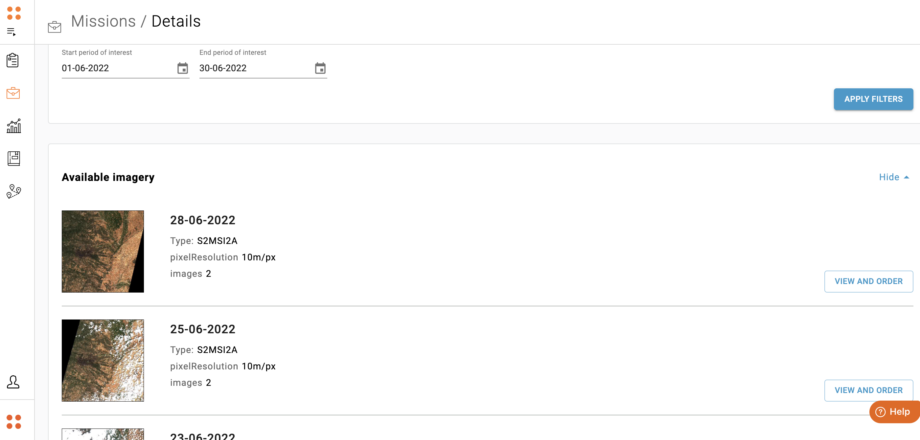
Task: Toggle the sidebar menu collapse icon
Action: pos(11,32)
